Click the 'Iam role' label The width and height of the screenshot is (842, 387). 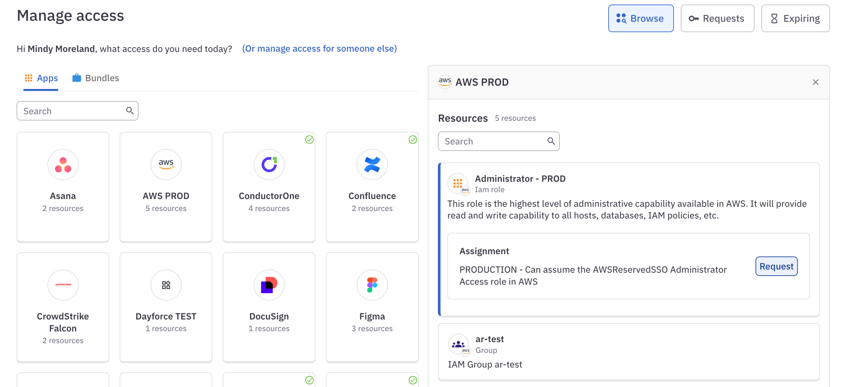[489, 189]
